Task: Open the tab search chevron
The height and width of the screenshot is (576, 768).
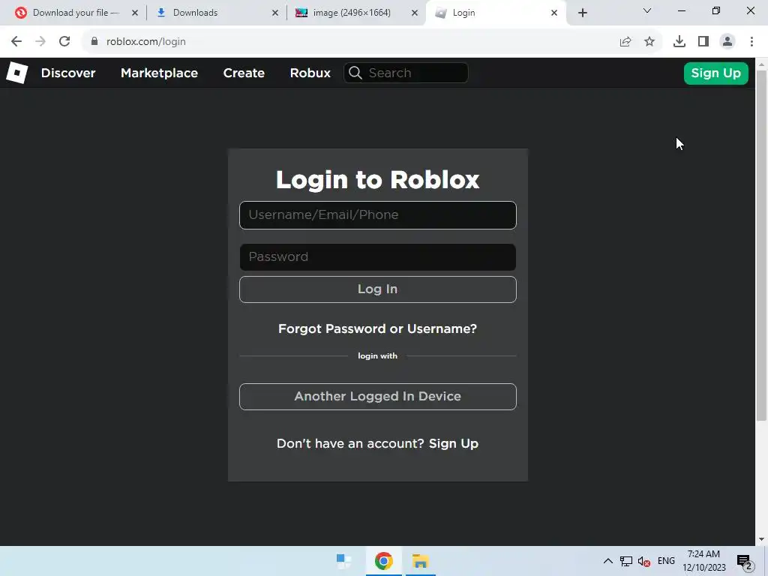Action: [647, 10]
